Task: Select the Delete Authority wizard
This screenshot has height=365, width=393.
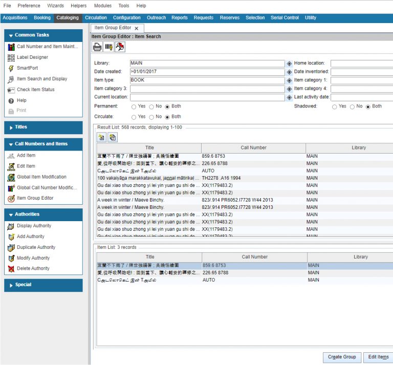Action: [x=33, y=269]
